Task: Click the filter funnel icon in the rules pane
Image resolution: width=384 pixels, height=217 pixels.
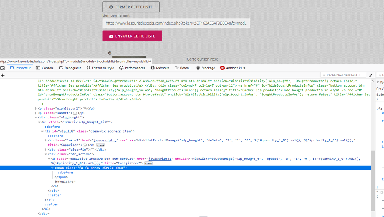Action: (x=380, y=75)
